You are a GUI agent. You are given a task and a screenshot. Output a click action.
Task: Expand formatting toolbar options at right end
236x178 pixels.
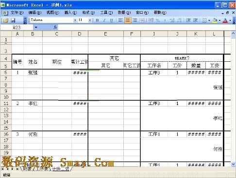coord(234,20)
